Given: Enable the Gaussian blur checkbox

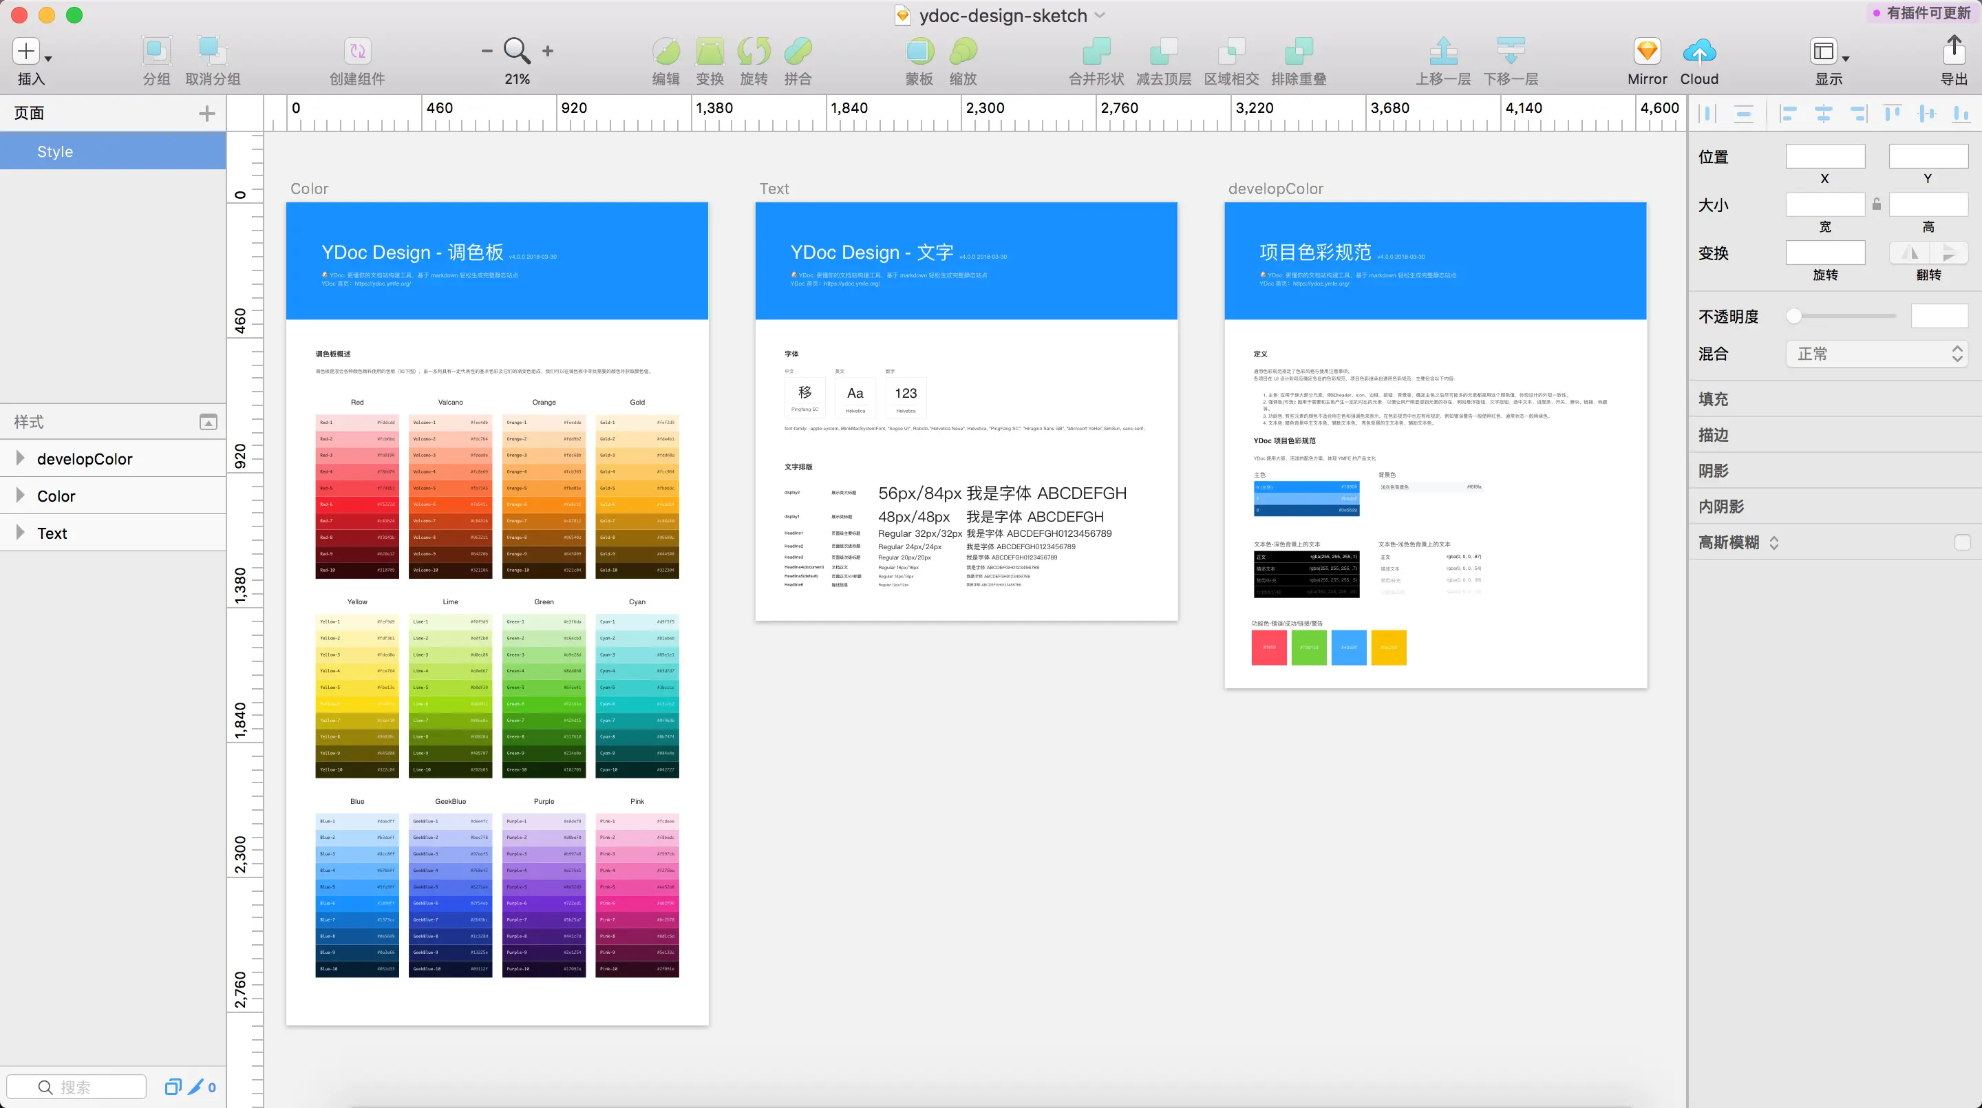Looking at the screenshot, I should (1962, 542).
